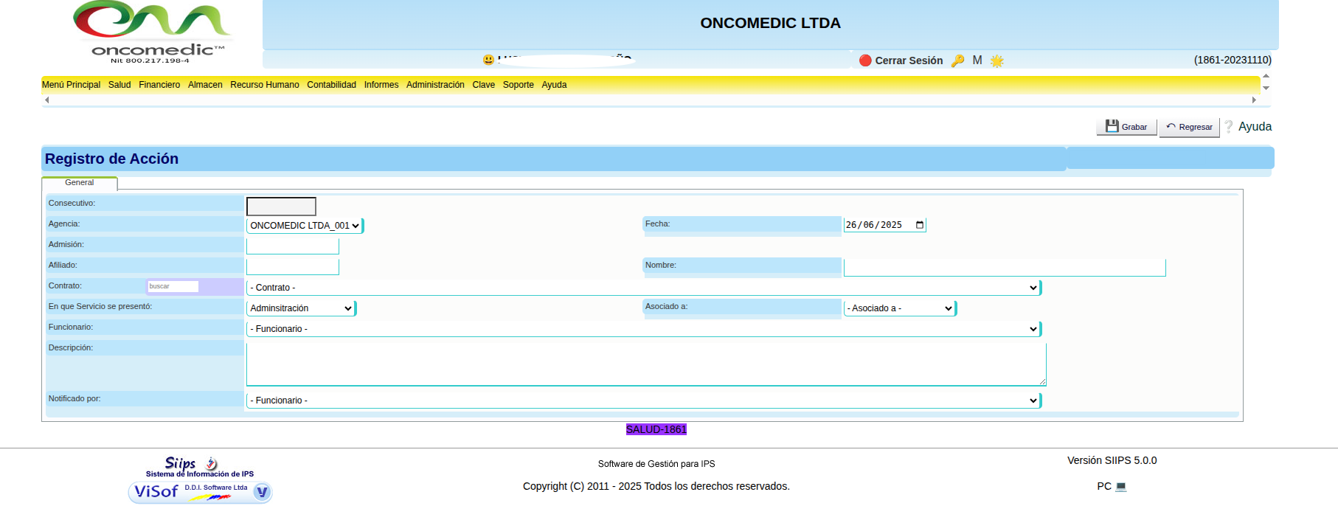Click the PC computer icon in footer
Image resolution: width=1338 pixels, height=506 pixels.
coord(1120,486)
